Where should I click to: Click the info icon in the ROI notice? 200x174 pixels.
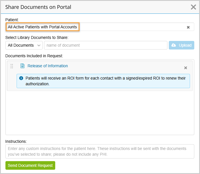tap(21, 78)
